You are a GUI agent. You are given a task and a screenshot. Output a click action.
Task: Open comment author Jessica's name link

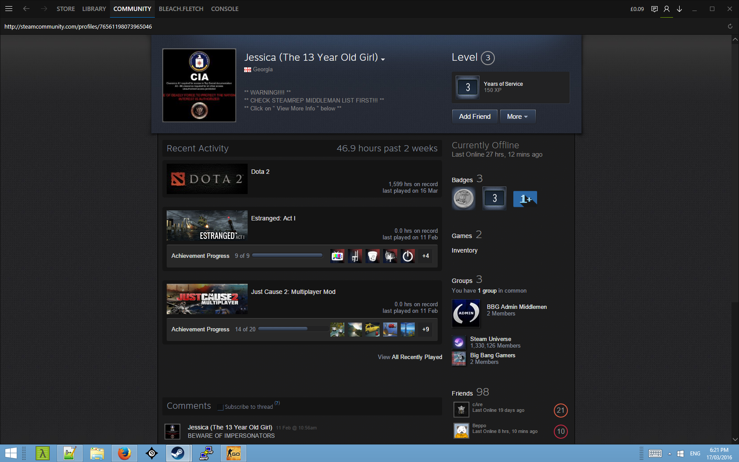230,427
